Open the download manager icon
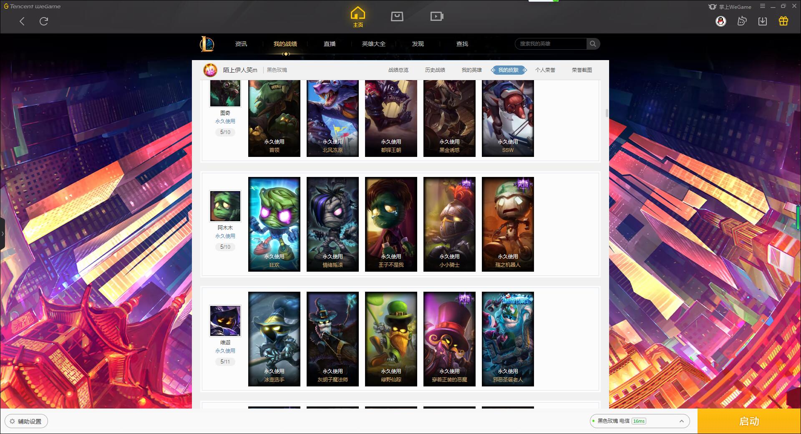This screenshot has height=434, width=801. (x=763, y=21)
